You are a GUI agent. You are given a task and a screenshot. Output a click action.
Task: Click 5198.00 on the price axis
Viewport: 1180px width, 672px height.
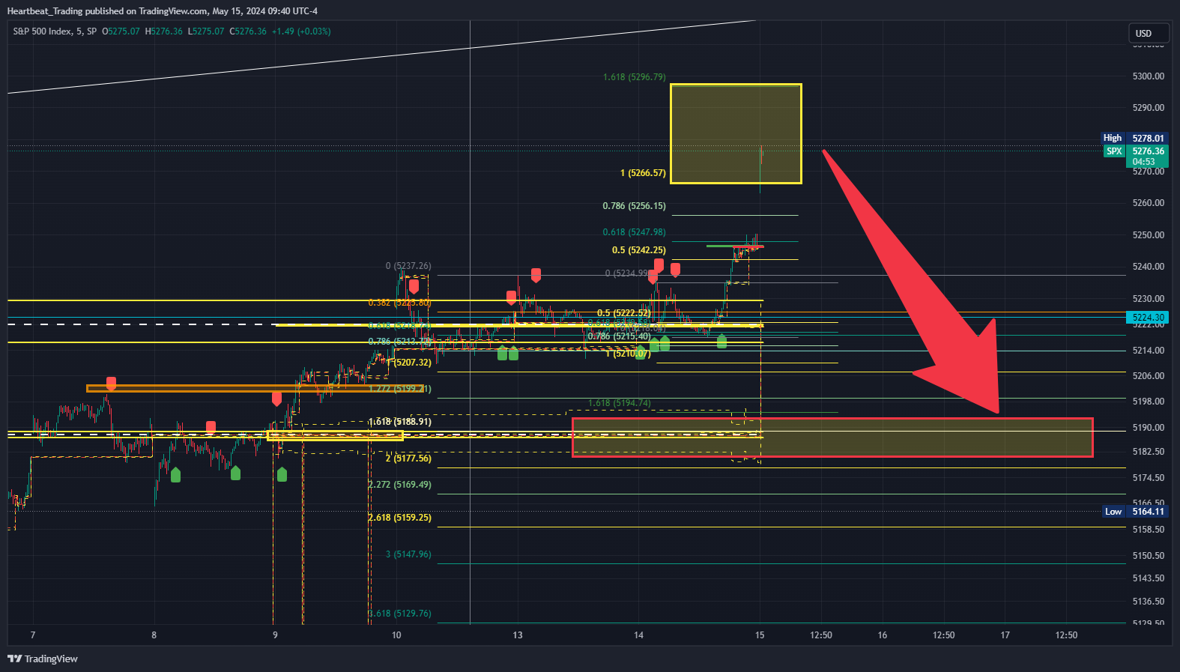click(1149, 402)
